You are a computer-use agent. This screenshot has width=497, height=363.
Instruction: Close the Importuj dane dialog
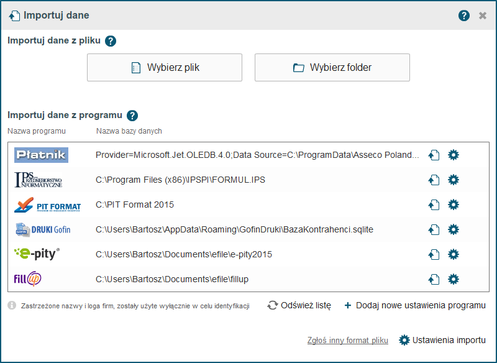483,16
